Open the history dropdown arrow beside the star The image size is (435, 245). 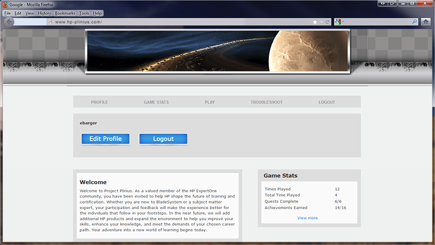point(322,22)
